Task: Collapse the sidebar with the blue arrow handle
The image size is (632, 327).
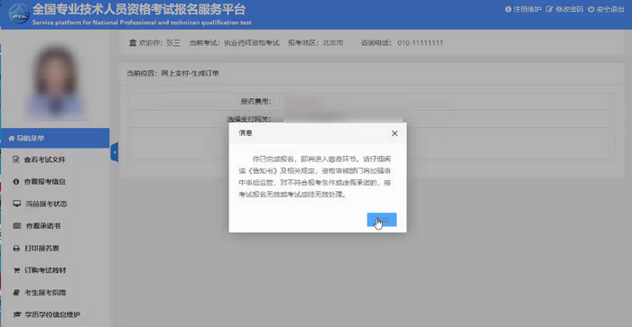Action: point(115,152)
